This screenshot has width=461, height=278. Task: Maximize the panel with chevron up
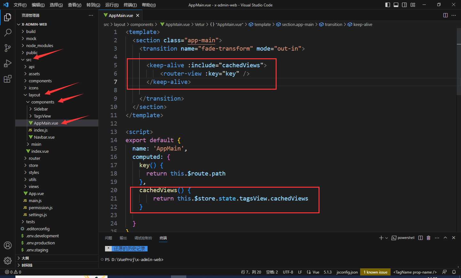pyautogui.click(x=445, y=238)
